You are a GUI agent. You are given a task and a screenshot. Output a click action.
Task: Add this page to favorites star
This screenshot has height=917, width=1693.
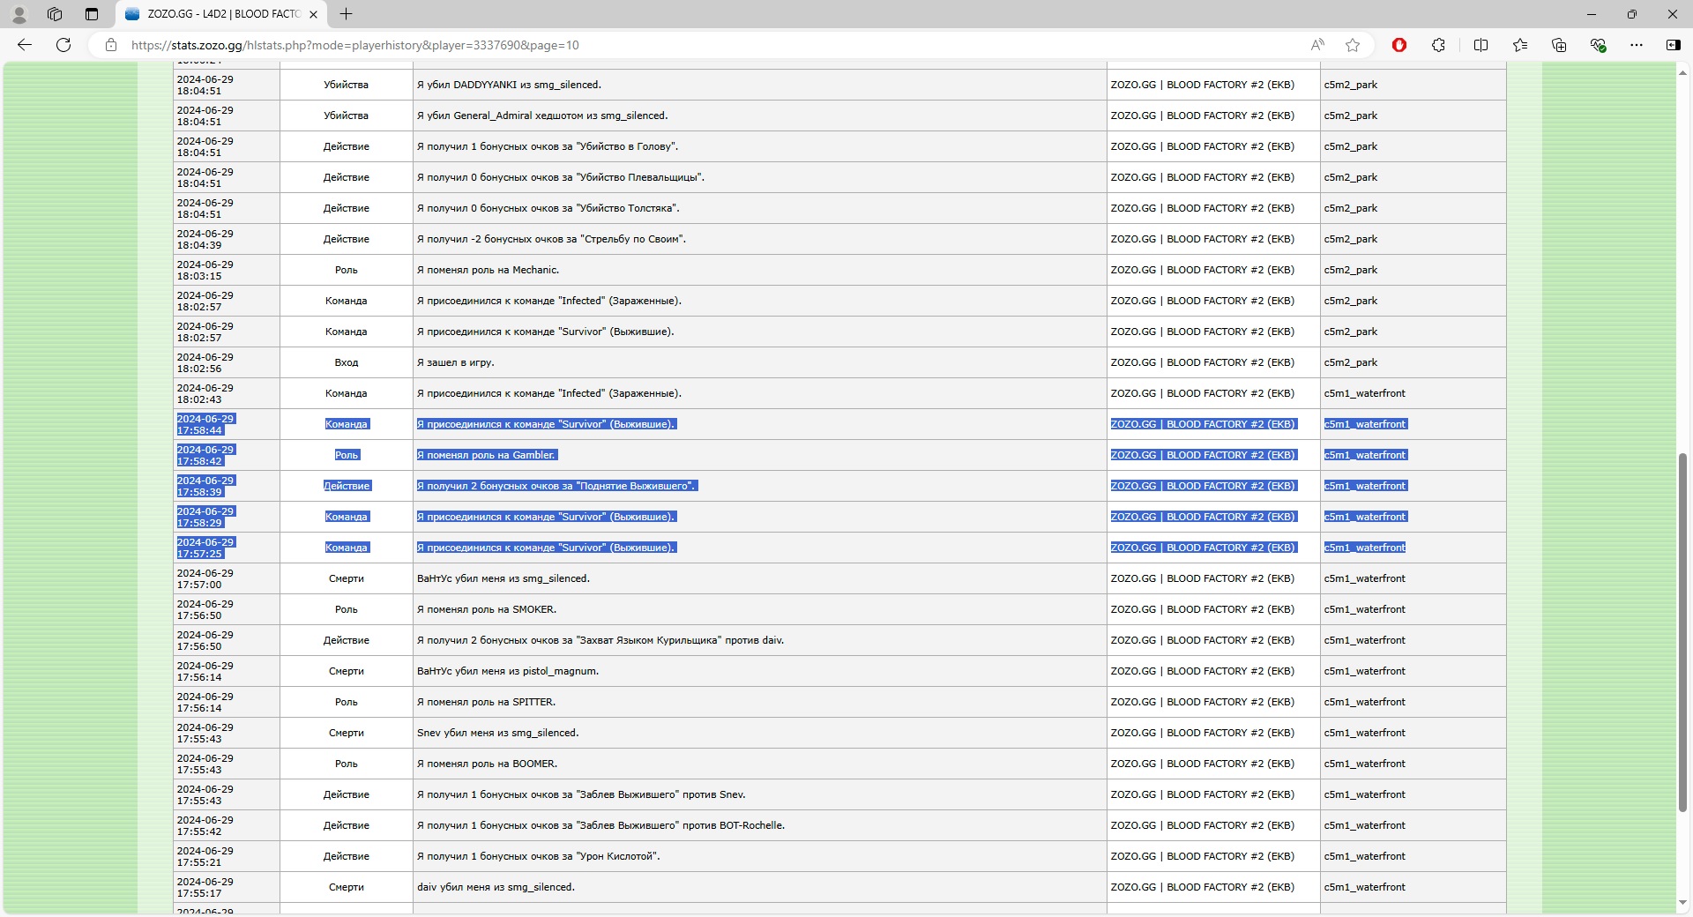(1353, 45)
